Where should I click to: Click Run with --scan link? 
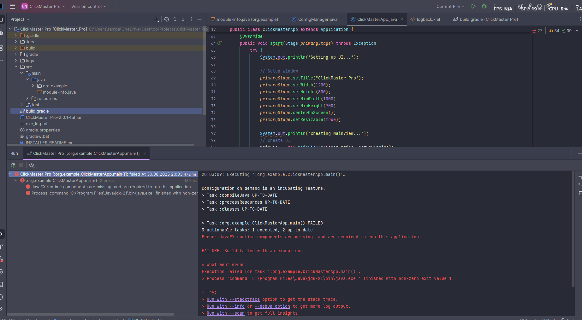pyautogui.click(x=226, y=313)
